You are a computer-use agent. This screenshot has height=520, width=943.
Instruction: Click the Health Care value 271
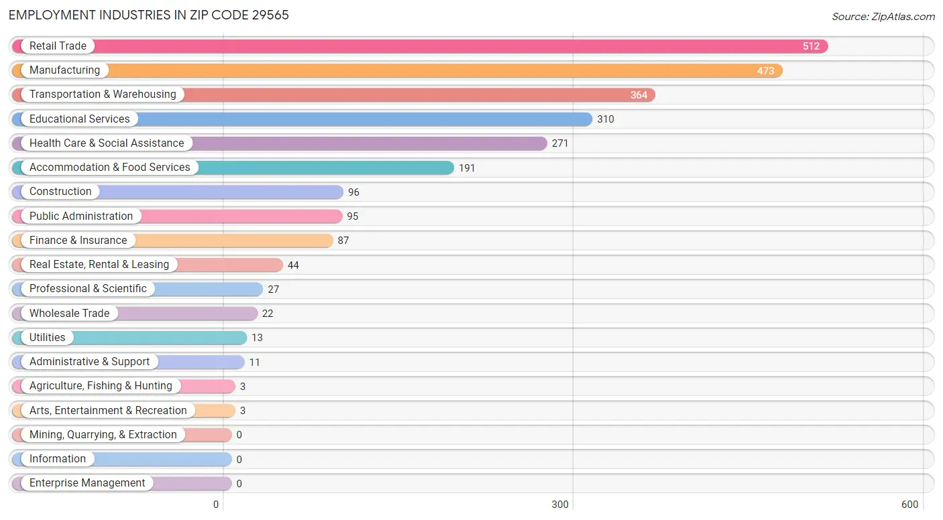click(x=560, y=144)
